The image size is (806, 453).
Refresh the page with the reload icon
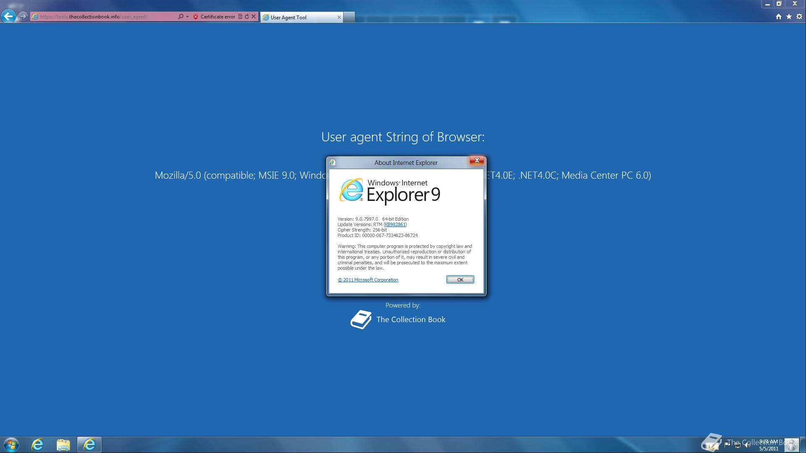point(247,16)
